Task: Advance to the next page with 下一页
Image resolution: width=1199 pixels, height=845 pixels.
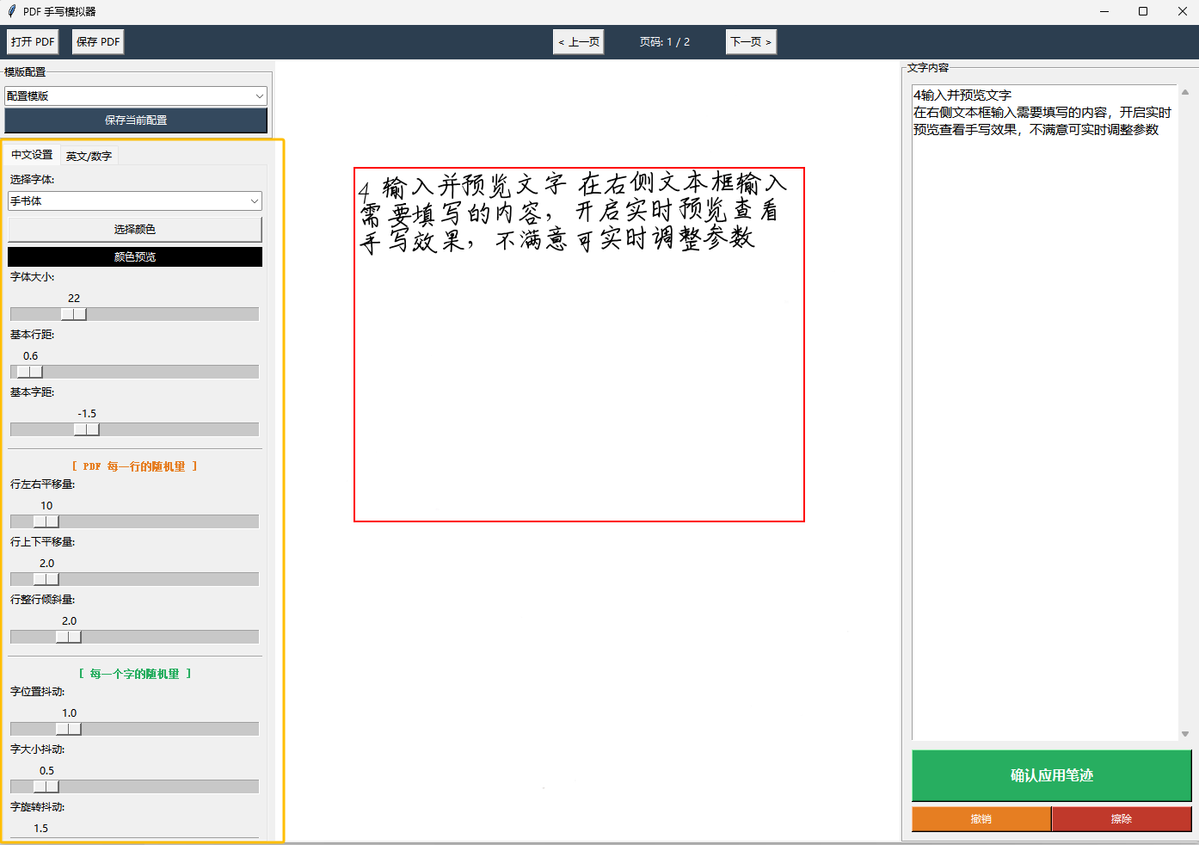Action: pyautogui.click(x=751, y=40)
